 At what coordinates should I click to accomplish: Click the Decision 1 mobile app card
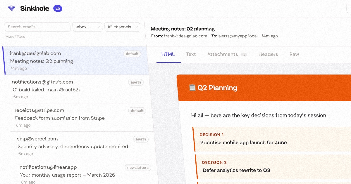coord(272,139)
